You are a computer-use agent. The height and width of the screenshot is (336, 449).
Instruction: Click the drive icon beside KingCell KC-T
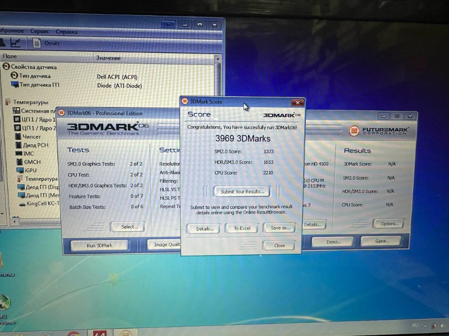click(22, 204)
